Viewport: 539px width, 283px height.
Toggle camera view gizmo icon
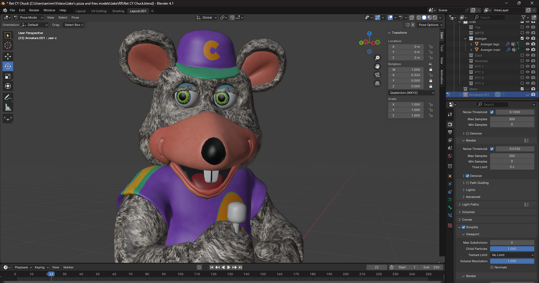[377, 75]
